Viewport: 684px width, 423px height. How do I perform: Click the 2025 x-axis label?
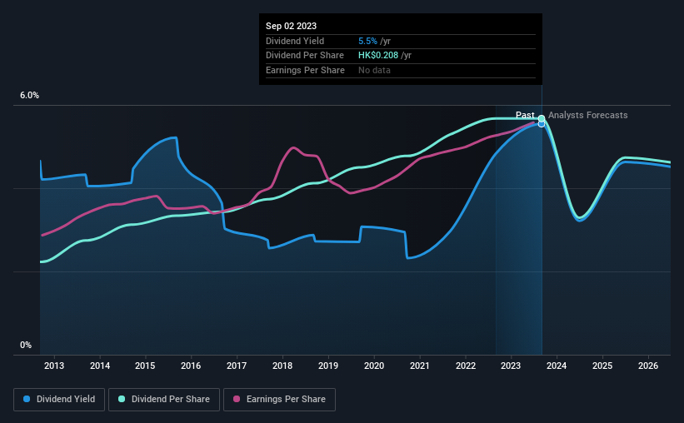point(602,366)
